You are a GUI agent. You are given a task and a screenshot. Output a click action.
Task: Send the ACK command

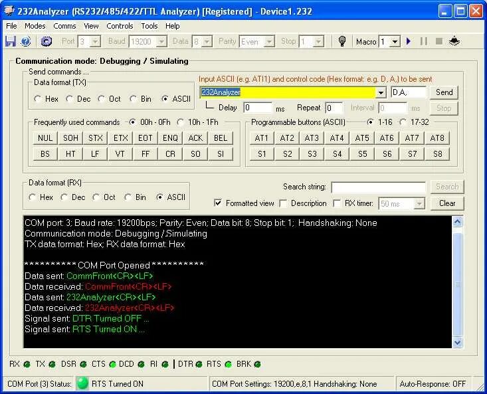coord(195,138)
